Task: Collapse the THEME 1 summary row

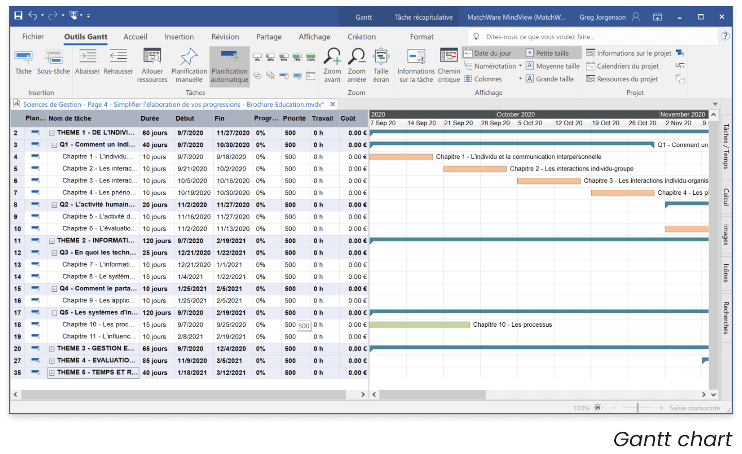Action: coord(52,133)
